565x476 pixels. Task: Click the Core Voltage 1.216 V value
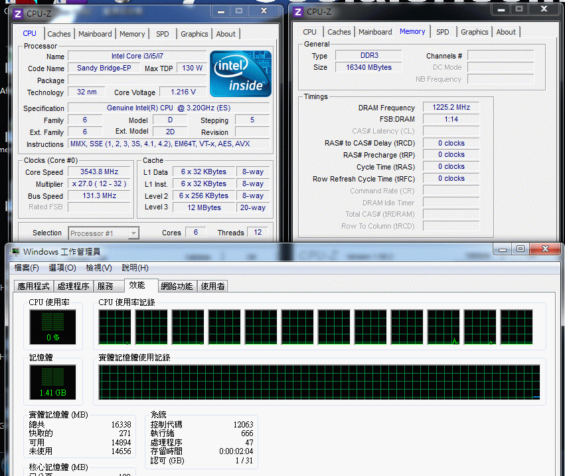point(183,92)
